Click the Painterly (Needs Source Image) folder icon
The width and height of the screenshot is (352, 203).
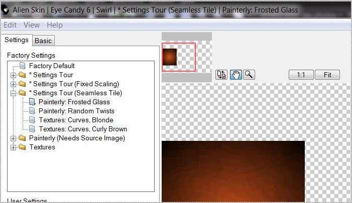[x=22, y=138]
